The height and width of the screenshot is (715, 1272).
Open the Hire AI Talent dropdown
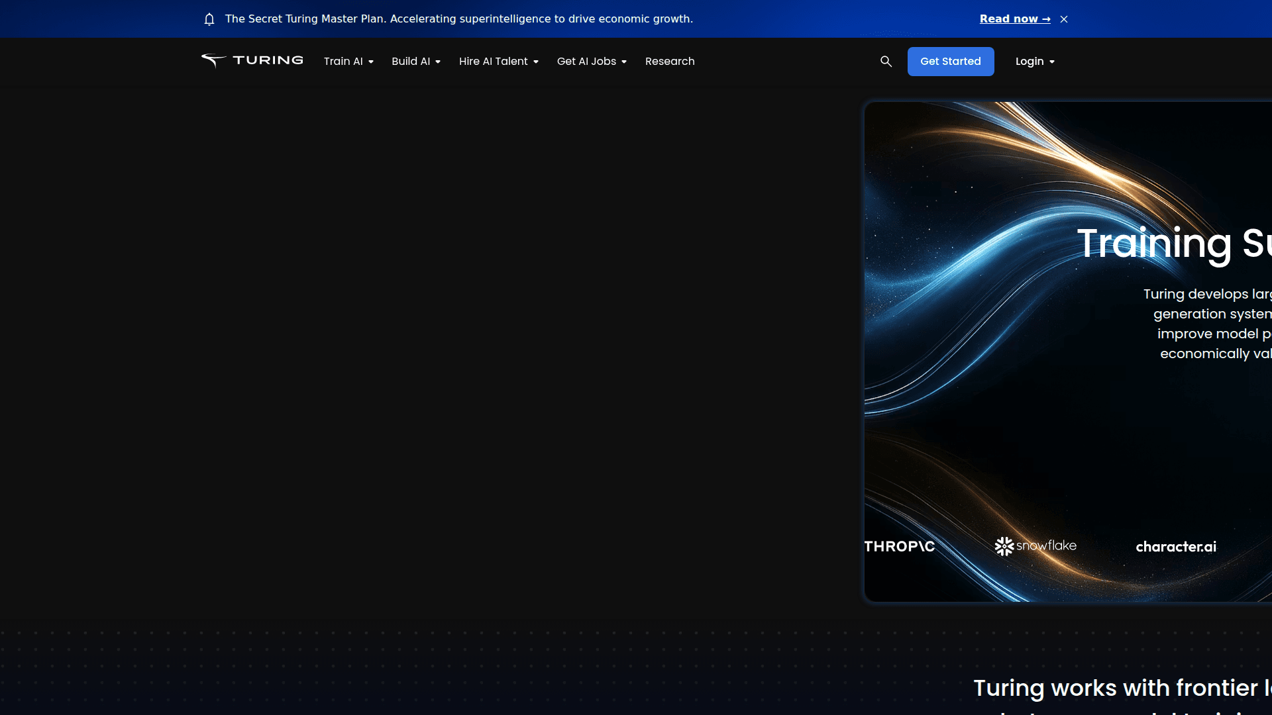(x=498, y=61)
